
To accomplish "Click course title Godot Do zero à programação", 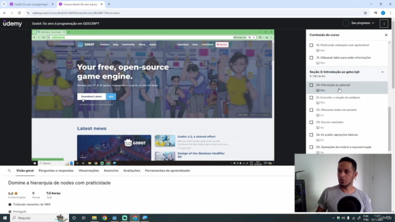I will 65,23.
